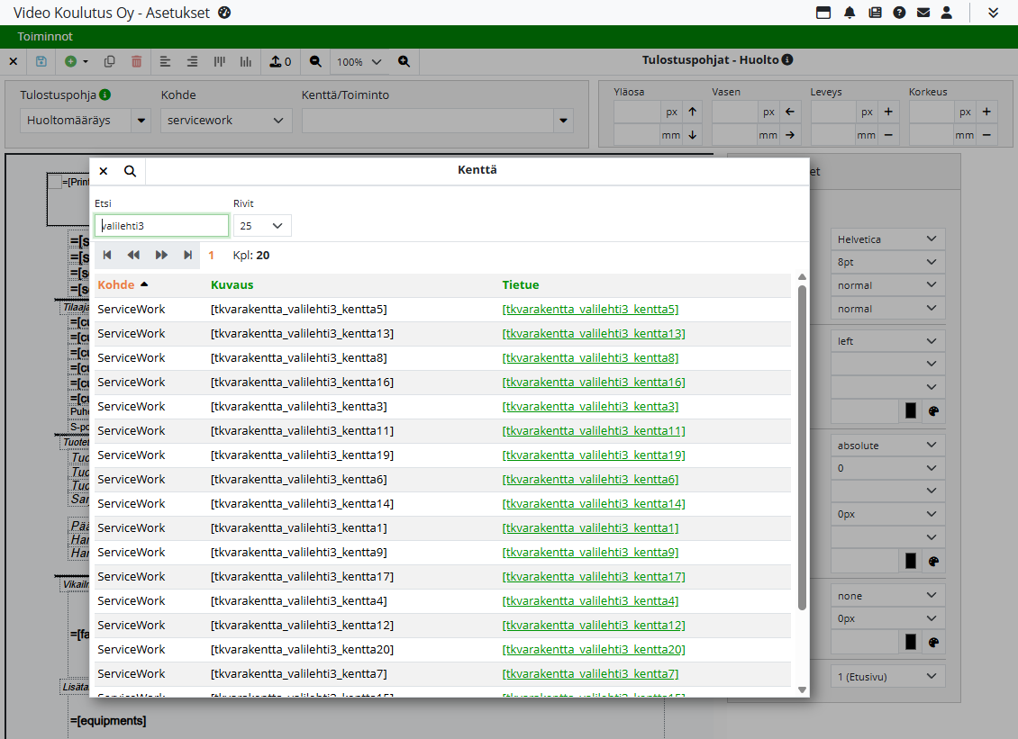1018x739 pixels.
Task: Click the dashboard gauge icon beside Asetukset
Action: (225, 13)
